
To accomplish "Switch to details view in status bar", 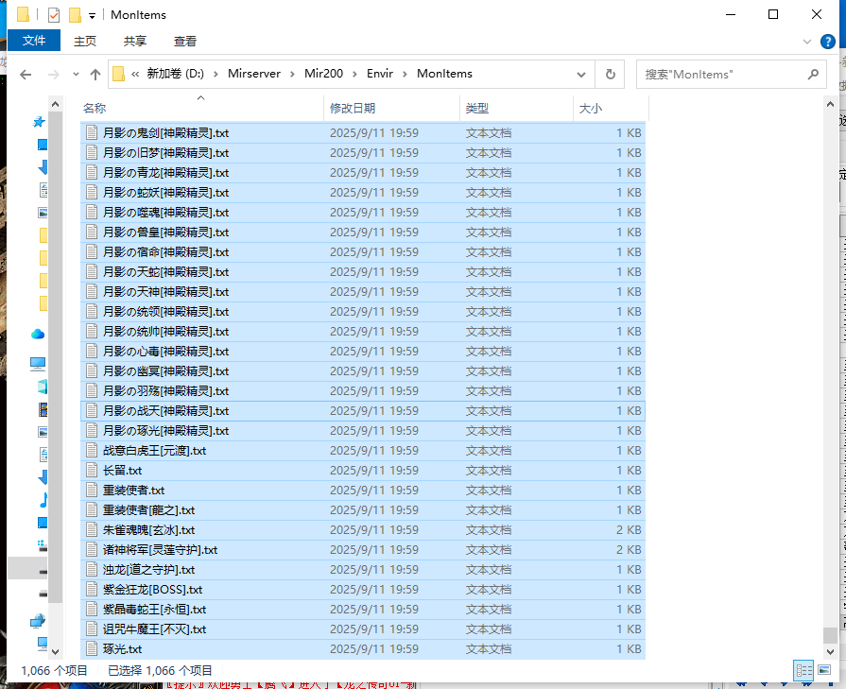I will click(x=803, y=671).
